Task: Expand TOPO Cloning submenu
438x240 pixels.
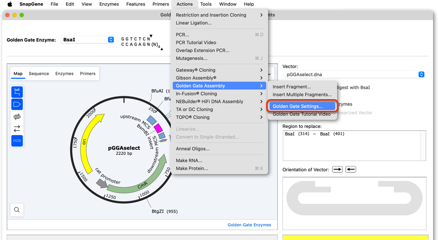Action: click(x=219, y=117)
